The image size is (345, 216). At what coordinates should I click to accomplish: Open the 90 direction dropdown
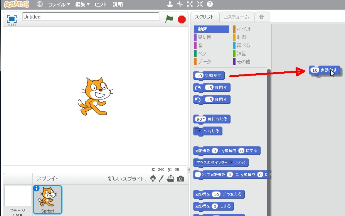(x=204, y=119)
